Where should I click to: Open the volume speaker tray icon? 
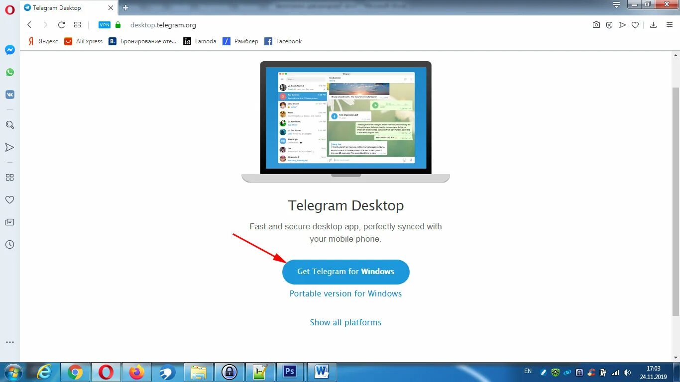coord(627,372)
